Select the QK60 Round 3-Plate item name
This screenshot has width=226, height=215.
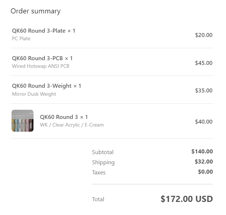point(44,31)
